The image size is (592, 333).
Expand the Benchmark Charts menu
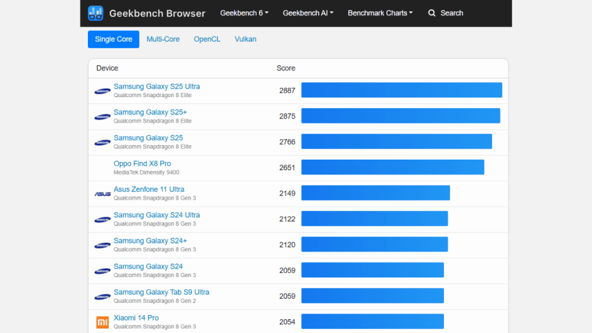(380, 13)
